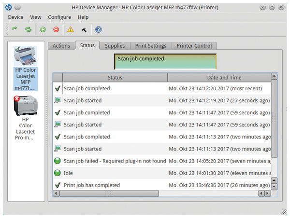Click the left arrow of the pair at the horizontal scrollbar's right end
This screenshot has width=290, height=218.
click(261, 193)
